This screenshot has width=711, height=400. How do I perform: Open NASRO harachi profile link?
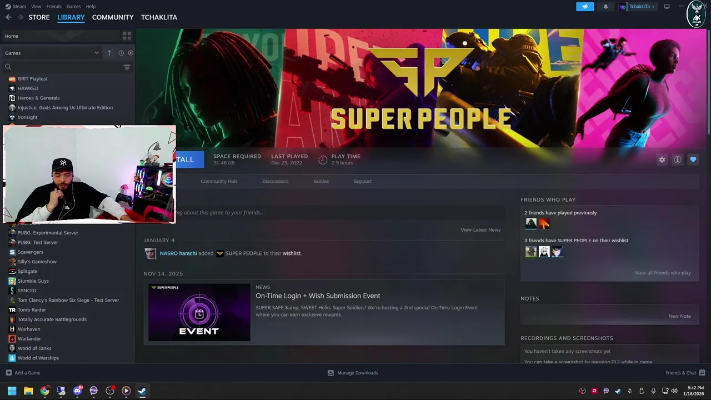pyautogui.click(x=178, y=253)
